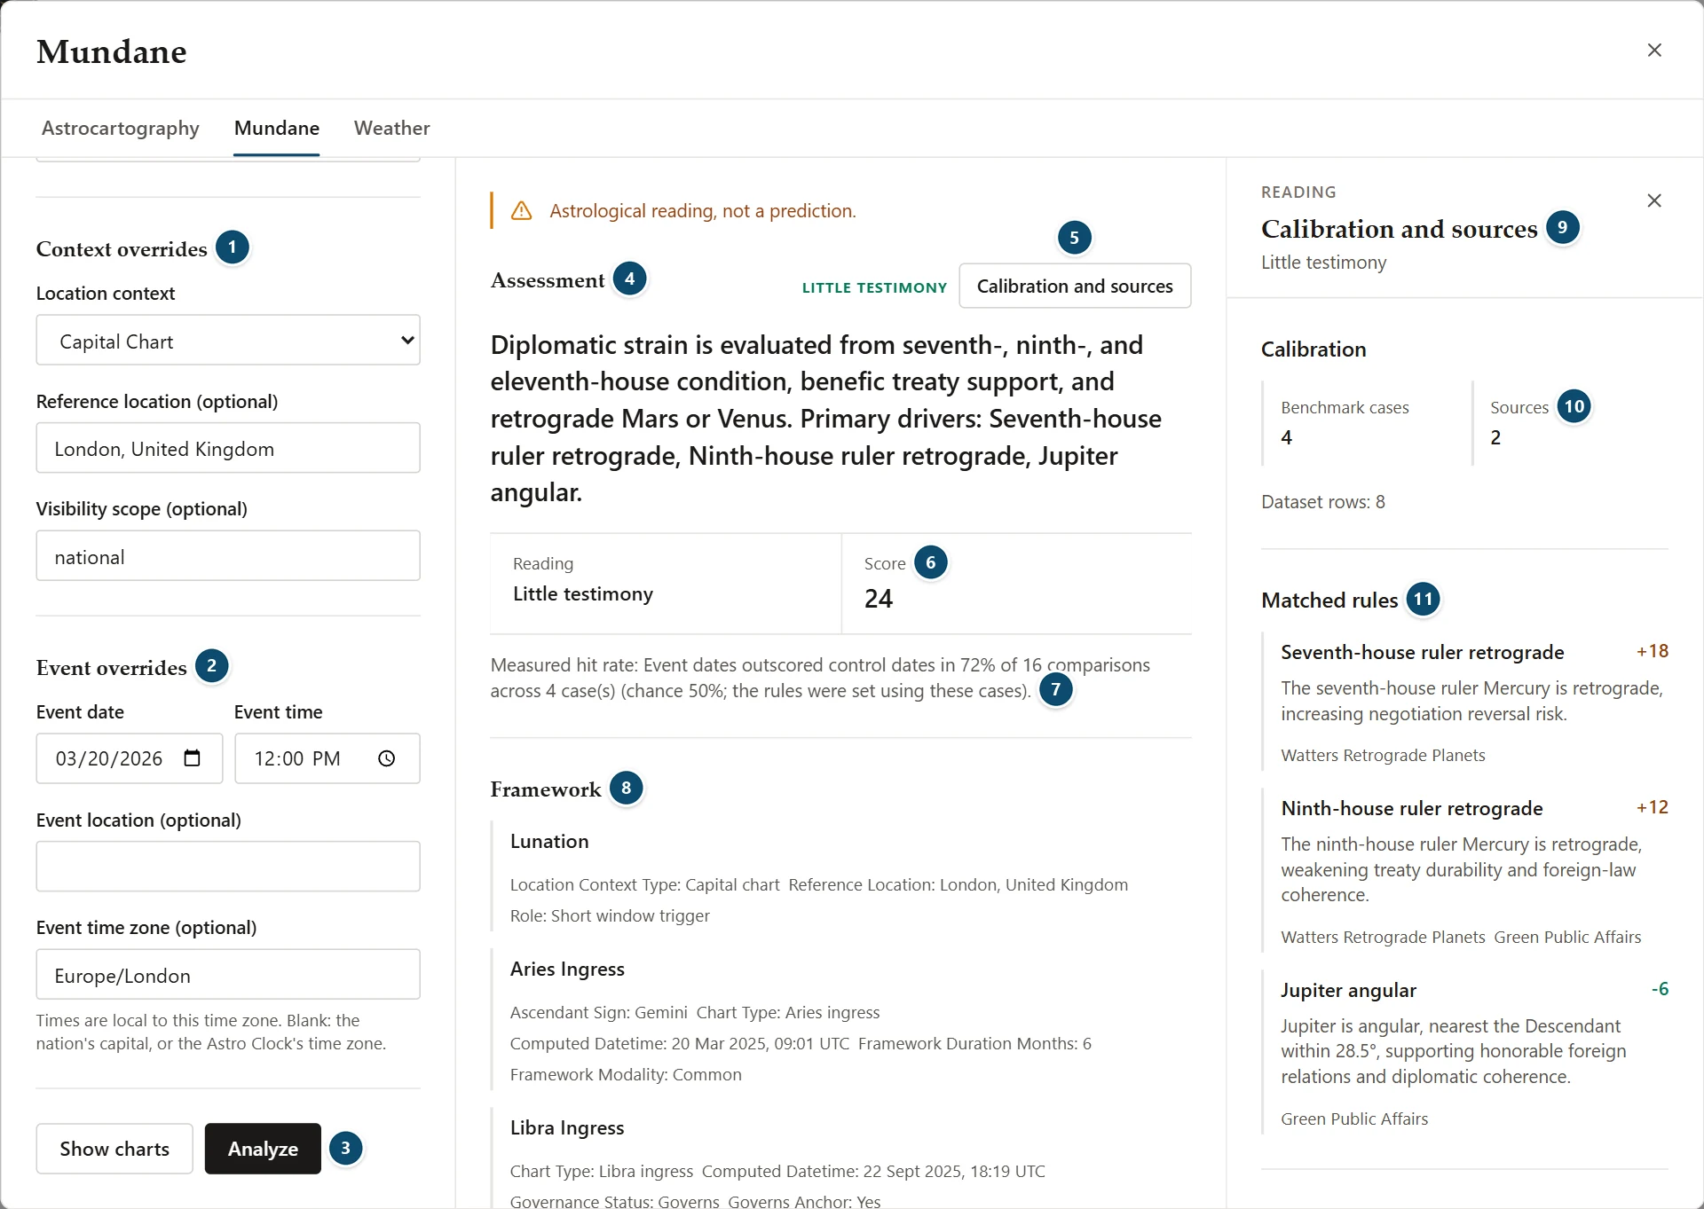Image resolution: width=1704 pixels, height=1209 pixels.
Task: Close the Mundane dialog
Action: [x=1653, y=51]
